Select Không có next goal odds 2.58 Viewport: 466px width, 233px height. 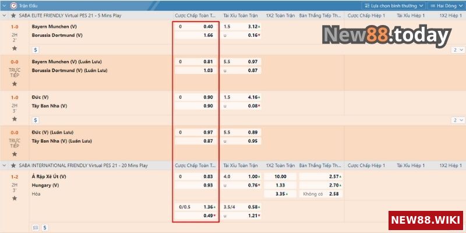[x=321, y=194]
